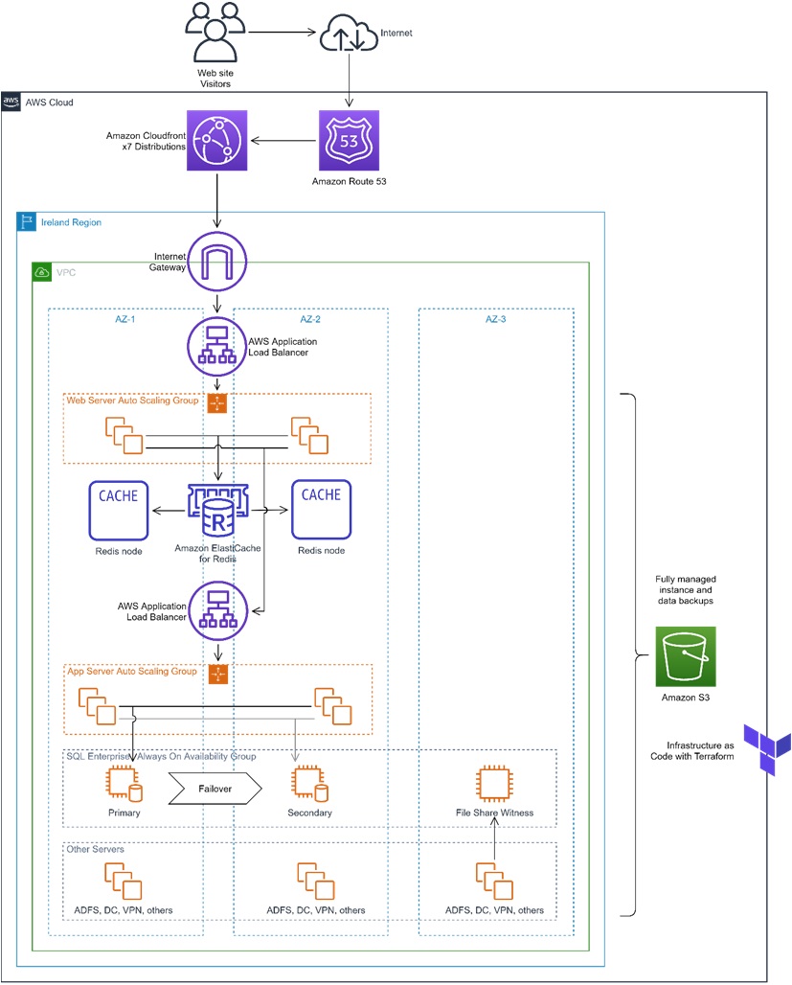
Task: Click the "Web site Visitors" label
Action: (x=215, y=79)
